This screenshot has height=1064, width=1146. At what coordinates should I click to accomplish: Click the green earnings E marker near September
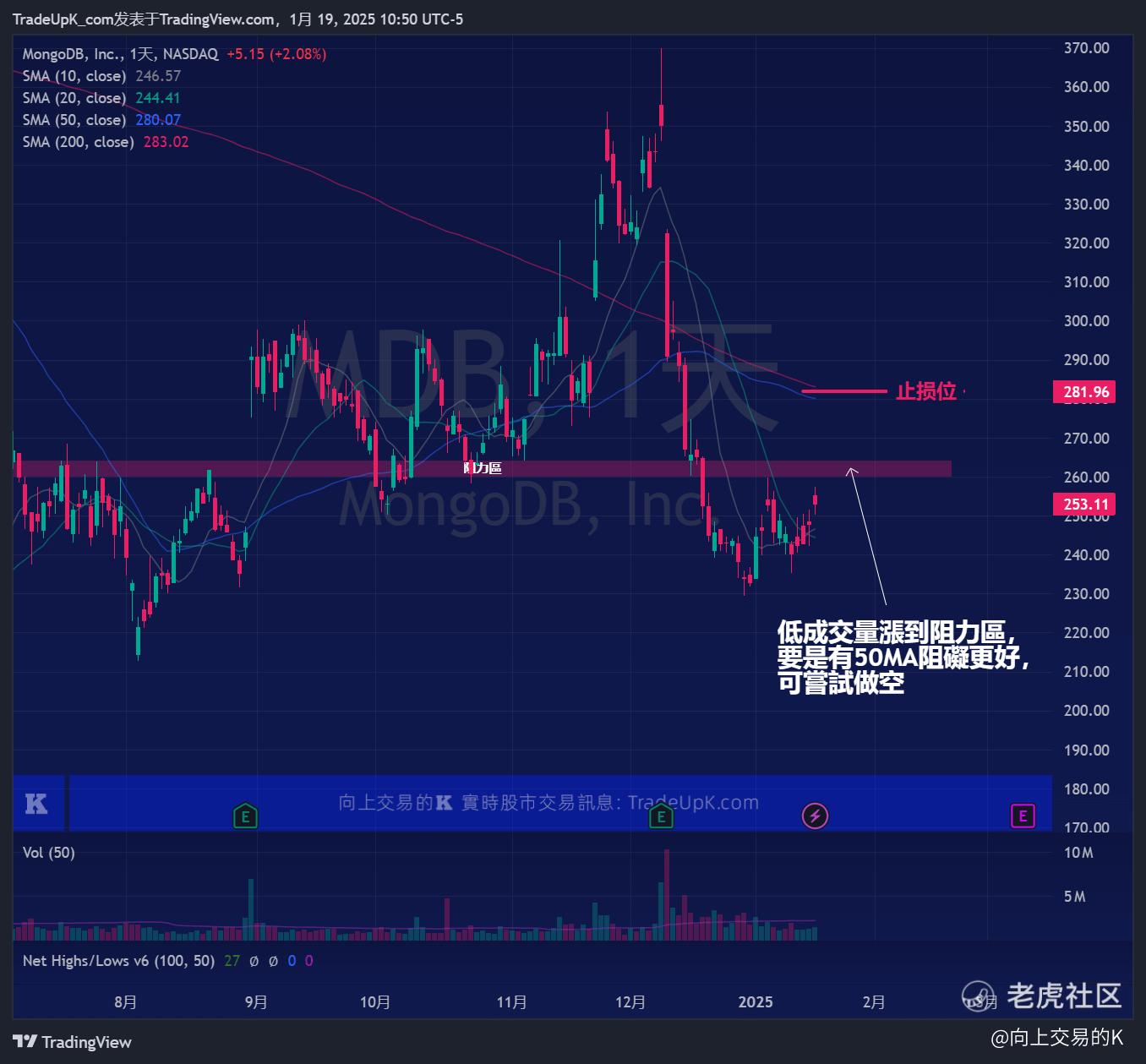point(245,816)
